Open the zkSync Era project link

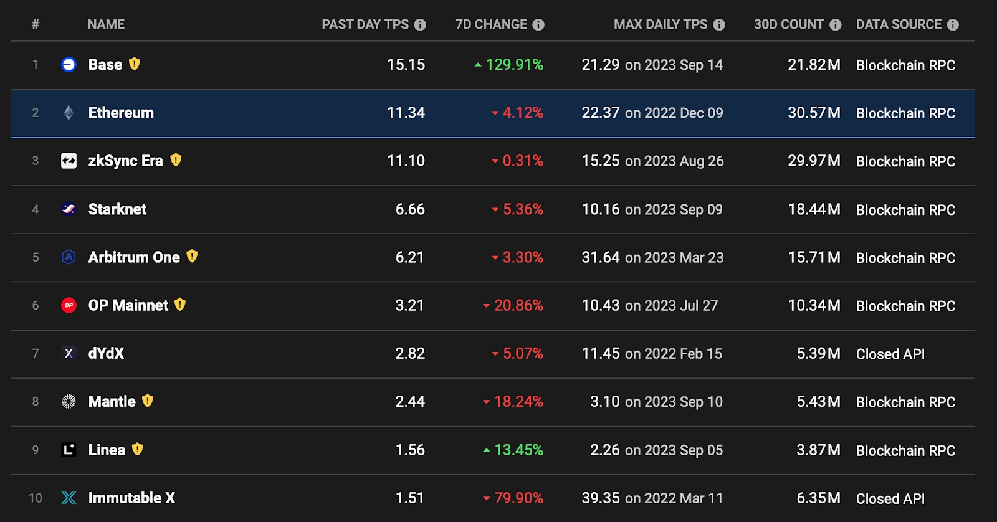coord(126,161)
